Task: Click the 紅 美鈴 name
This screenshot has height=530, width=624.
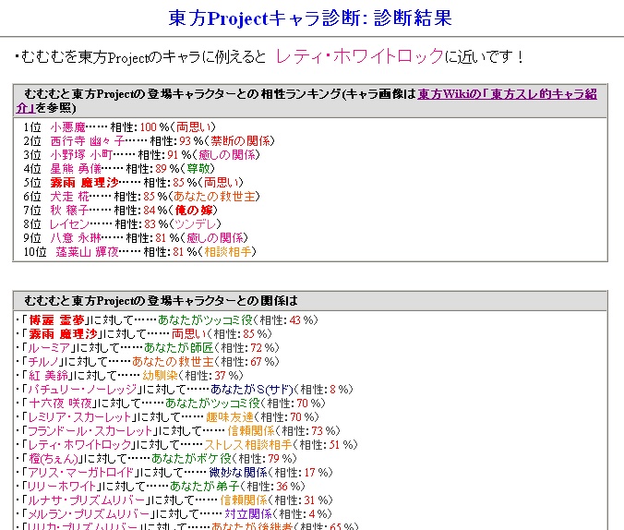Action: coord(48,376)
